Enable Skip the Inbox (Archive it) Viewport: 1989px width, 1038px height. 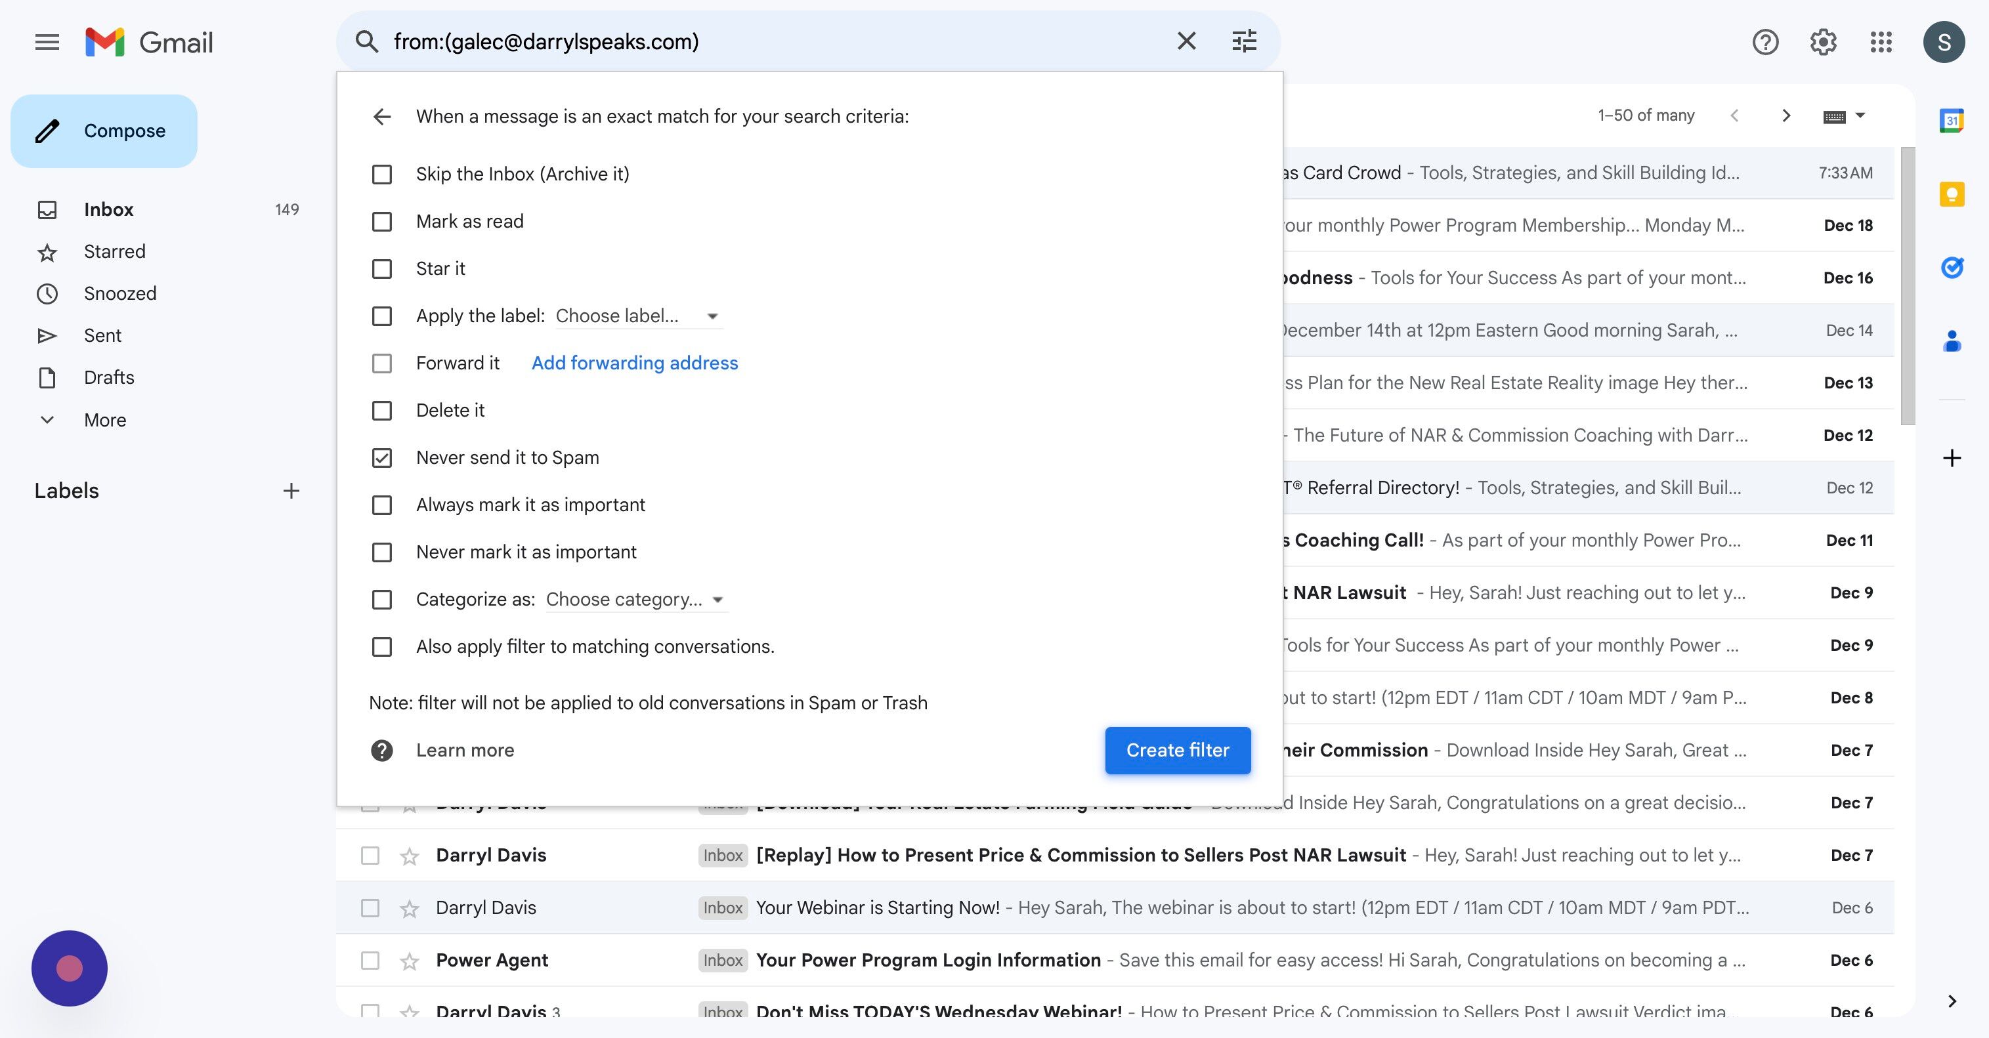click(381, 175)
